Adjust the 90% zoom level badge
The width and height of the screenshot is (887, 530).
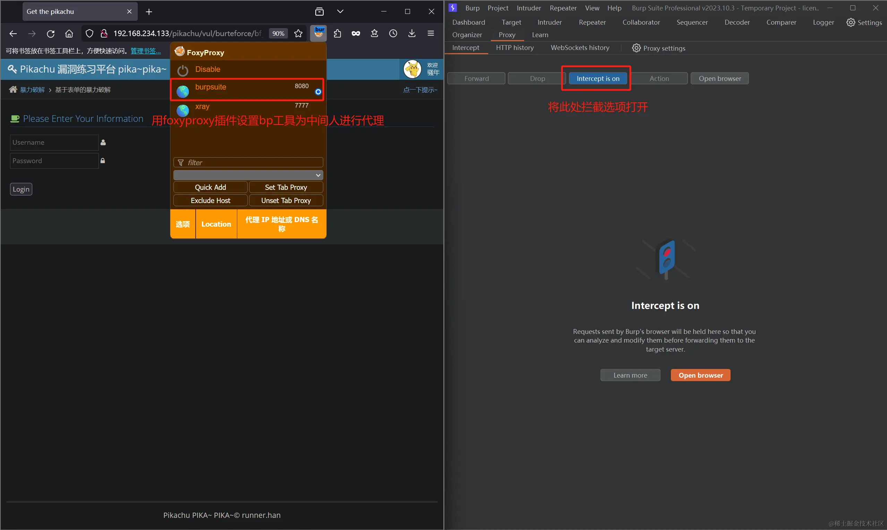(278, 34)
